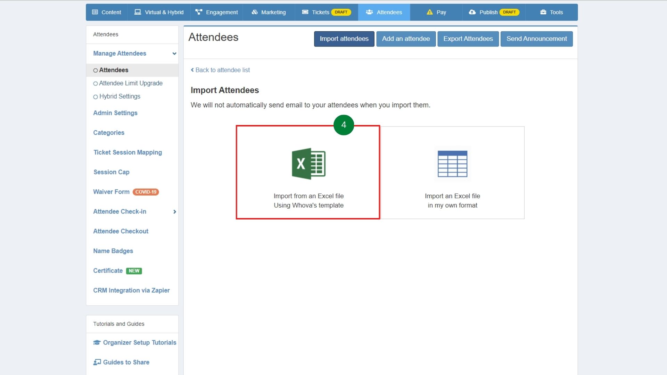Screen dimensions: 667x375
Task: Open the Tickets tab
Action: (327, 12)
